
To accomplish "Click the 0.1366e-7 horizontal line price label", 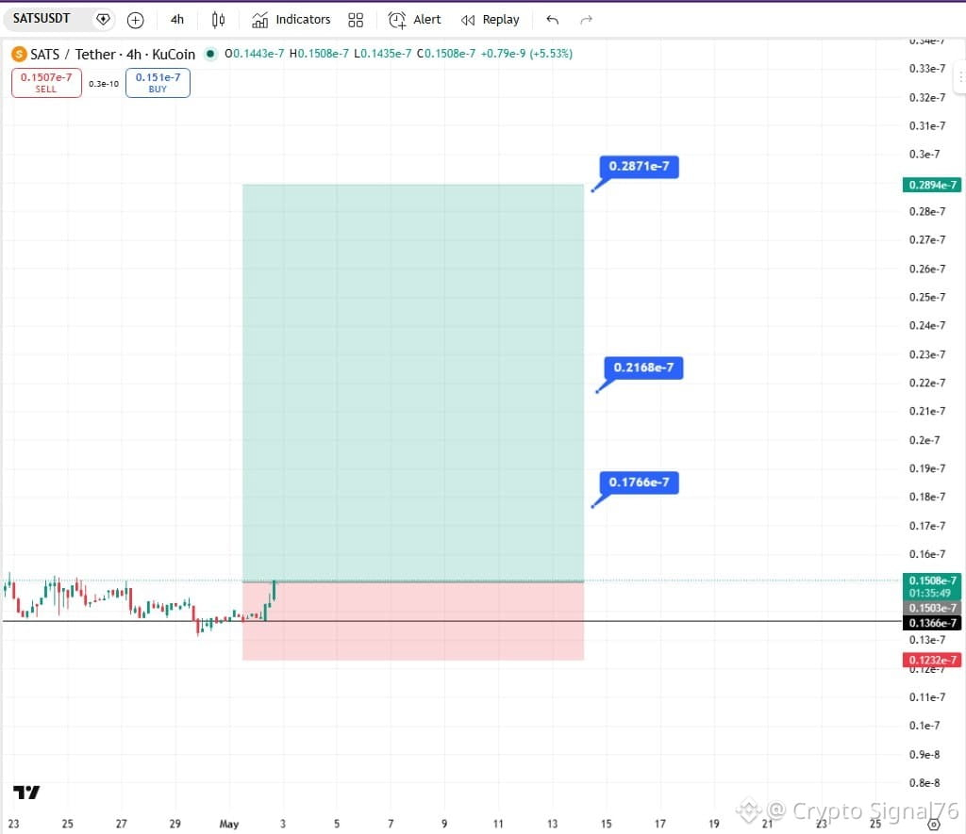I will click(x=931, y=623).
